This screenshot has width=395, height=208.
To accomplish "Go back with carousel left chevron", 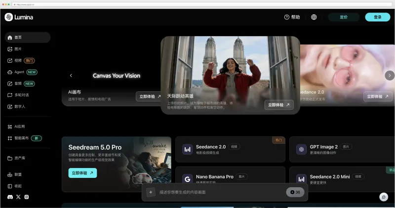I will coord(71,76).
